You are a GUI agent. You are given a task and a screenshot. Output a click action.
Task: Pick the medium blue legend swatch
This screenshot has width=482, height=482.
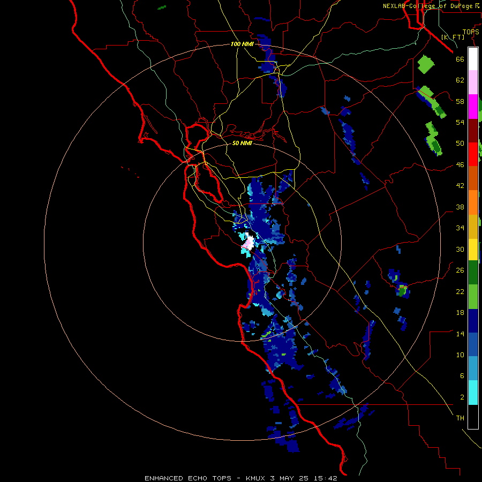click(x=473, y=344)
